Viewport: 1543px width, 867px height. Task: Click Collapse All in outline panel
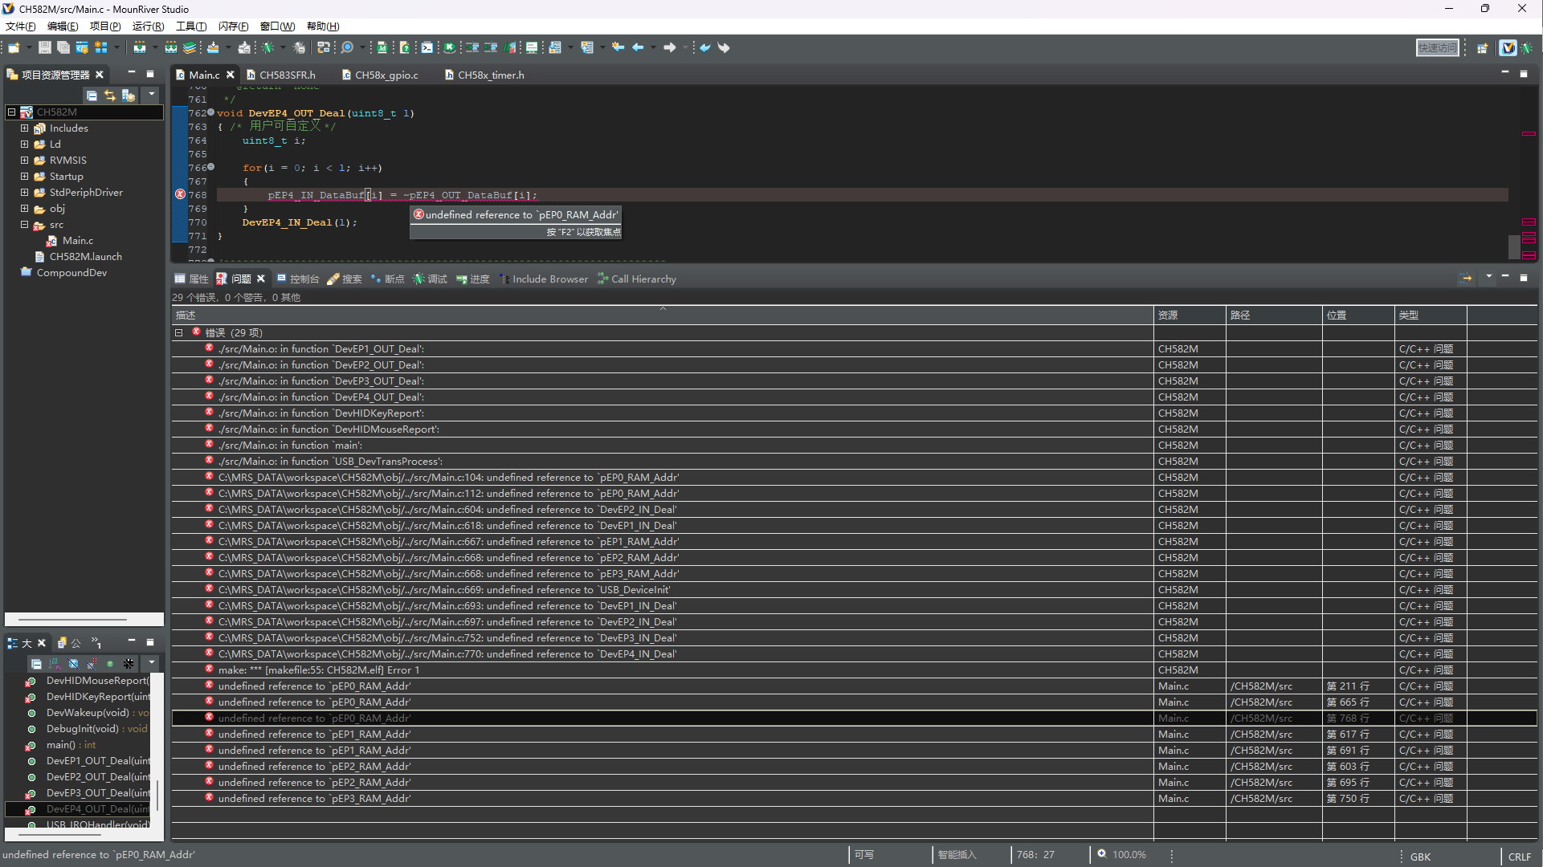click(36, 664)
